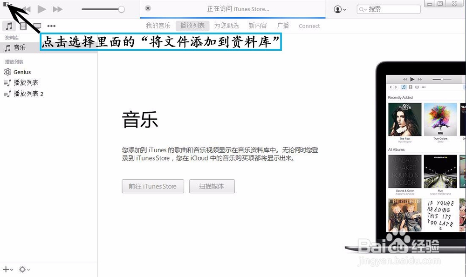Image resolution: width=466 pixels, height=277 pixels.
Task: Click Sound & Color album cover thumbnail
Action: click(405, 171)
